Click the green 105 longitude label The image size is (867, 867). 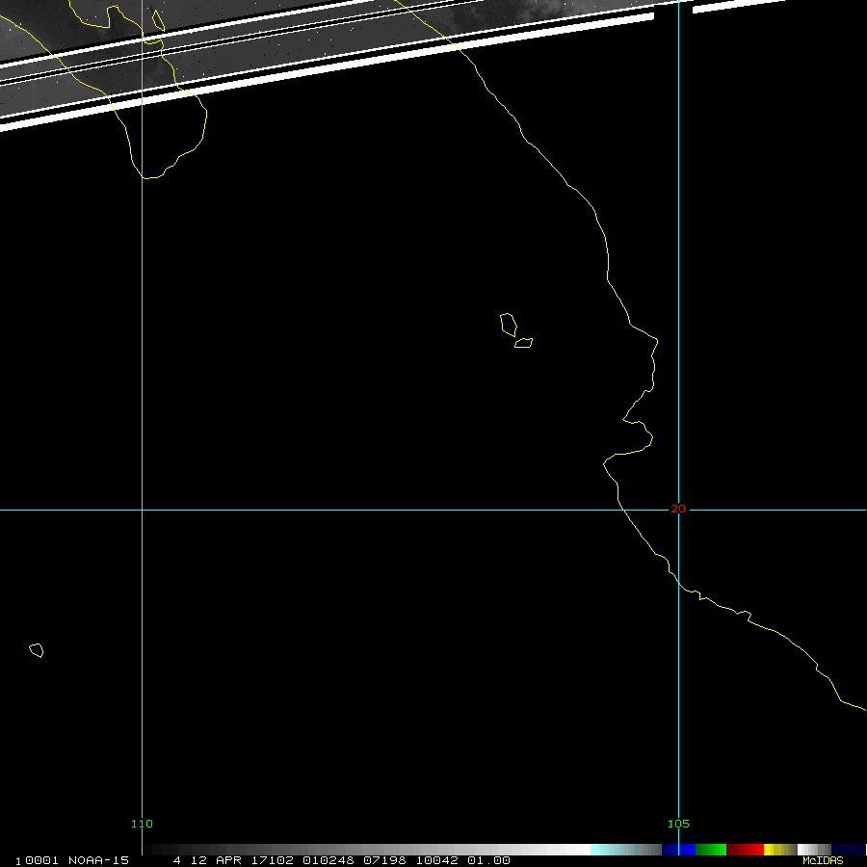click(678, 824)
